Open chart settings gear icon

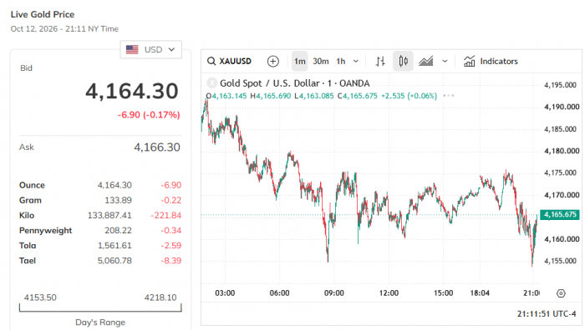coord(561,293)
